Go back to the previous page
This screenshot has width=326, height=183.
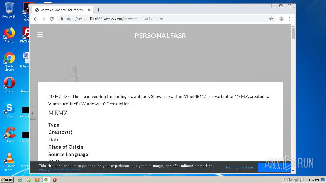[35, 19]
